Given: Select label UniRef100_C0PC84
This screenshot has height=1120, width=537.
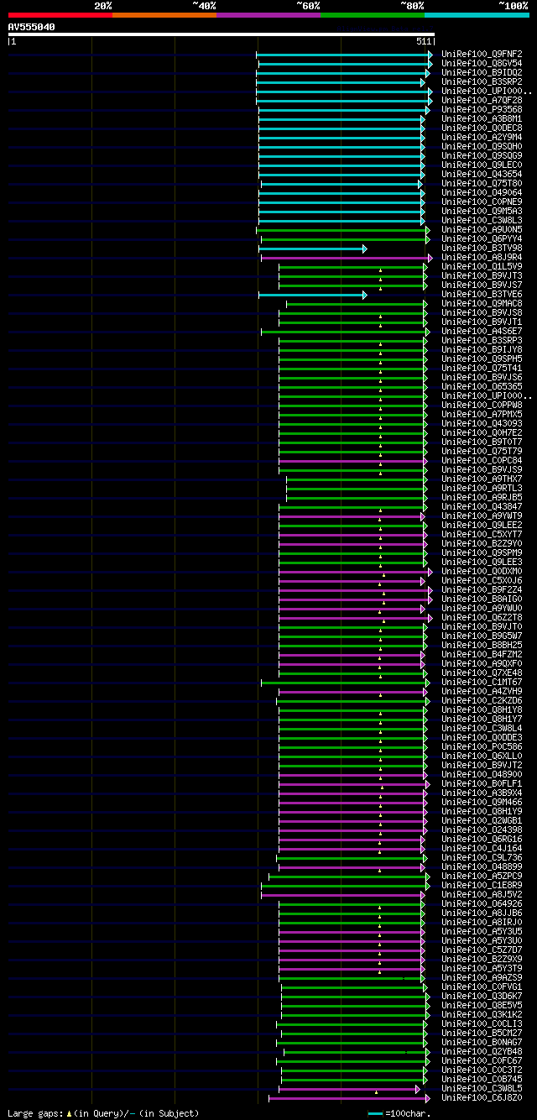Looking at the screenshot, I should tap(482, 460).
